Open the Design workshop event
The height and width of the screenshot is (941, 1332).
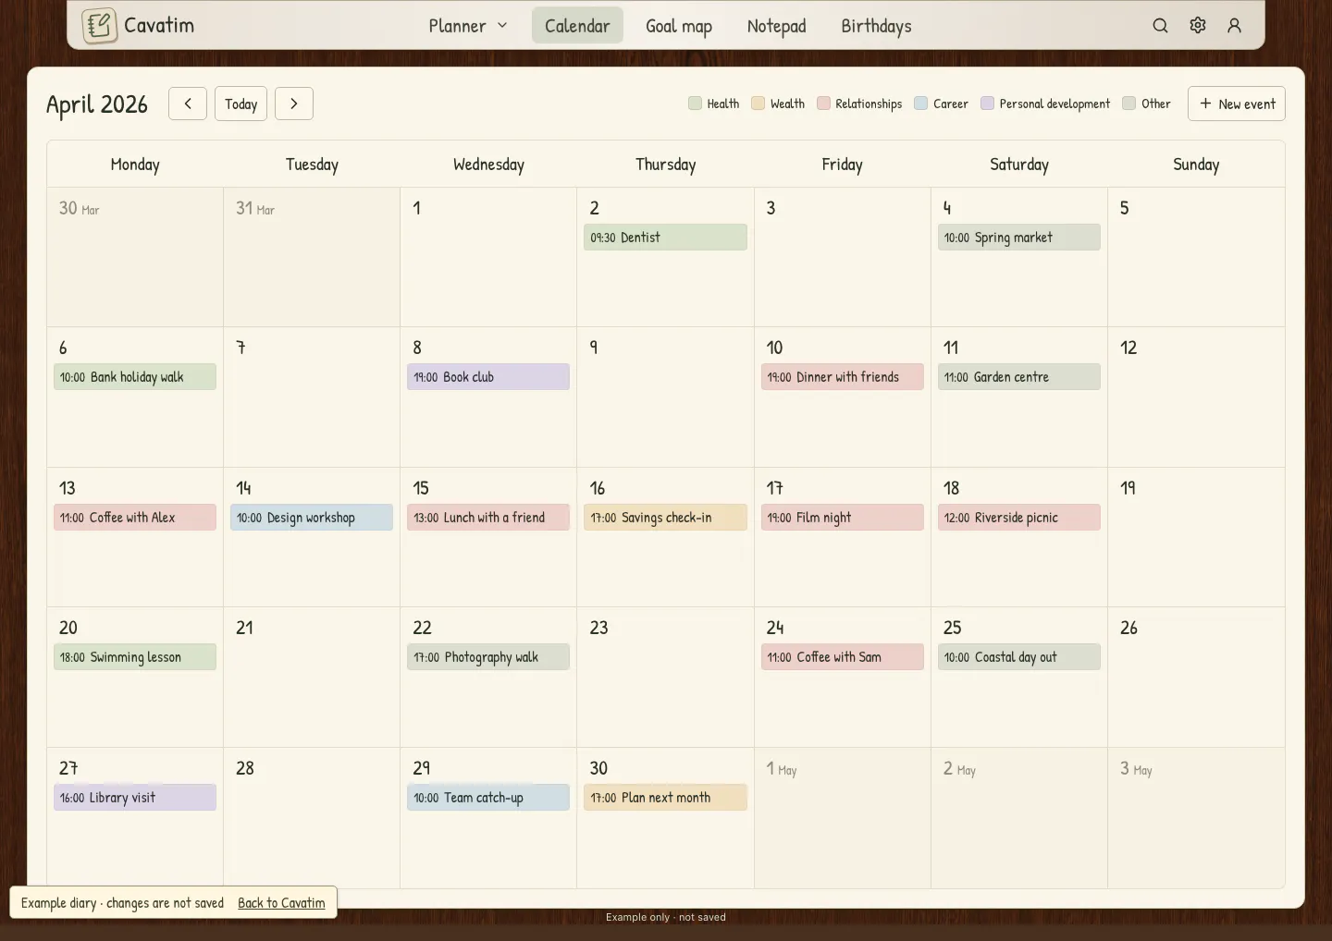(x=312, y=518)
